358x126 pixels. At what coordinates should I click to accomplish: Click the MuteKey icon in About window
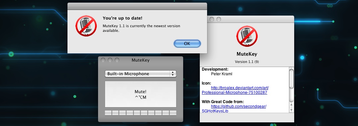247,36
